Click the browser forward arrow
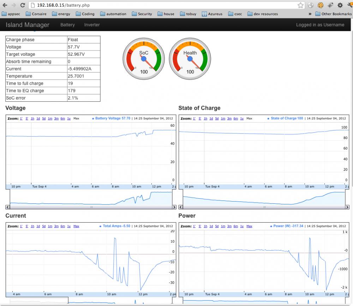Screen dimensions: 353x306 (13, 5)
